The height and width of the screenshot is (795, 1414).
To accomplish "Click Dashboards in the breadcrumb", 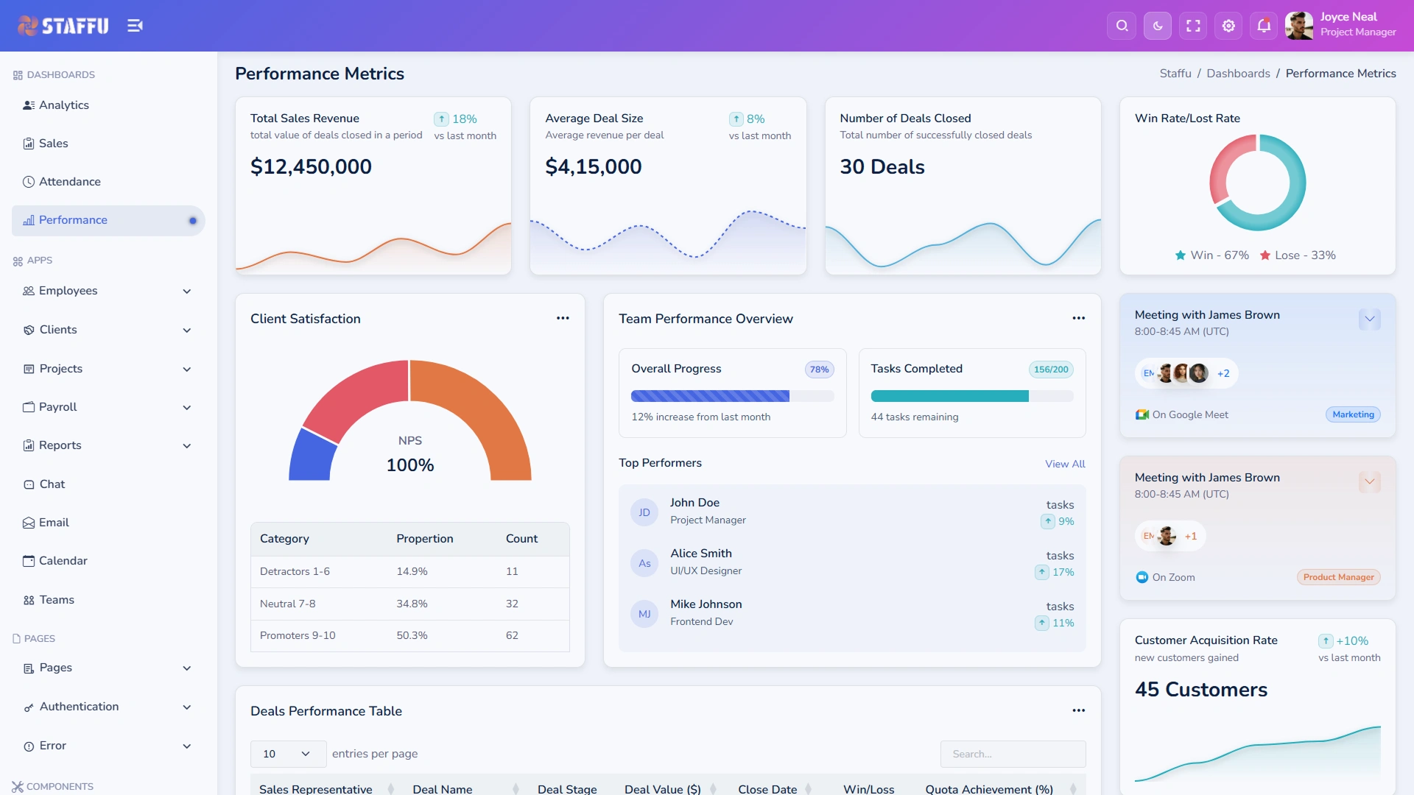I will (1238, 74).
